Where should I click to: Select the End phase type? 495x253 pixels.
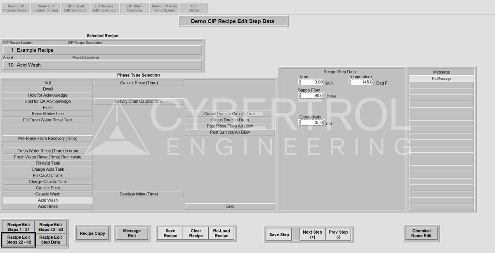[x=230, y=206]
